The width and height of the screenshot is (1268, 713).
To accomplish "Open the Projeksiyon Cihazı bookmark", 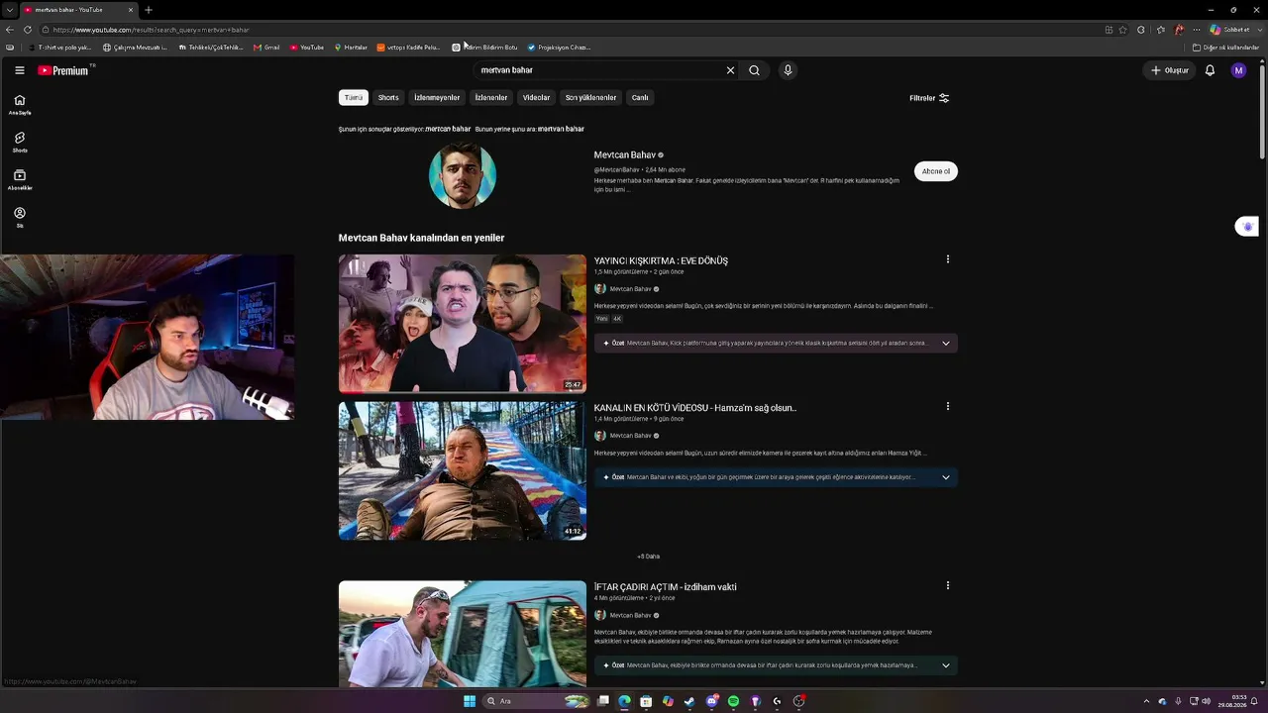I will click(x=559, y=48).
